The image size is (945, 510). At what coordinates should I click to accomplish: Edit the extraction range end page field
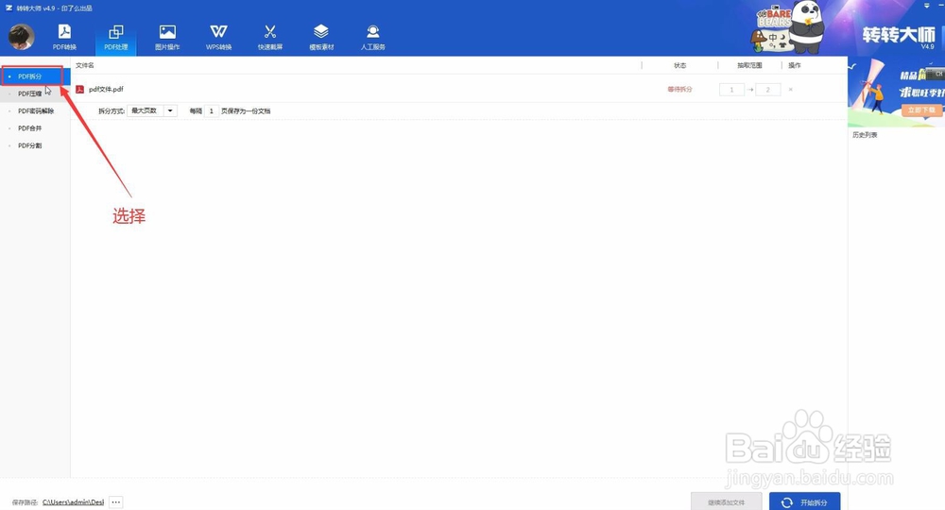[767, 90]
